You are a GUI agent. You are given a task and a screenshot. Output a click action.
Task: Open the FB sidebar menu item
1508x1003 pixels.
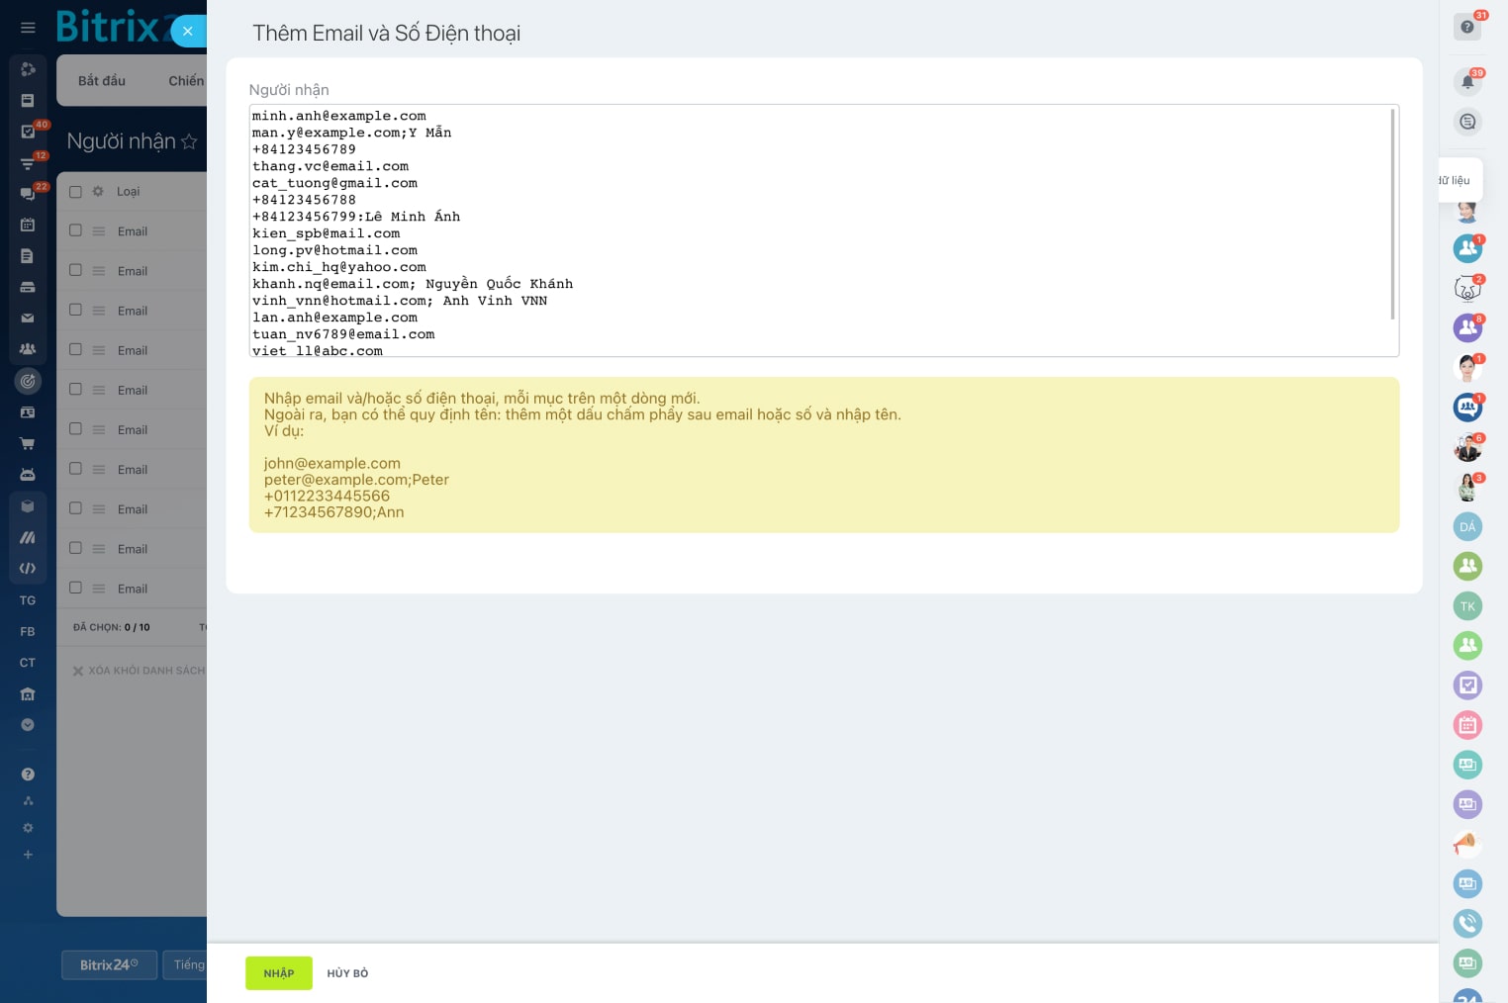pyautogui.click(x=28, y=631)
